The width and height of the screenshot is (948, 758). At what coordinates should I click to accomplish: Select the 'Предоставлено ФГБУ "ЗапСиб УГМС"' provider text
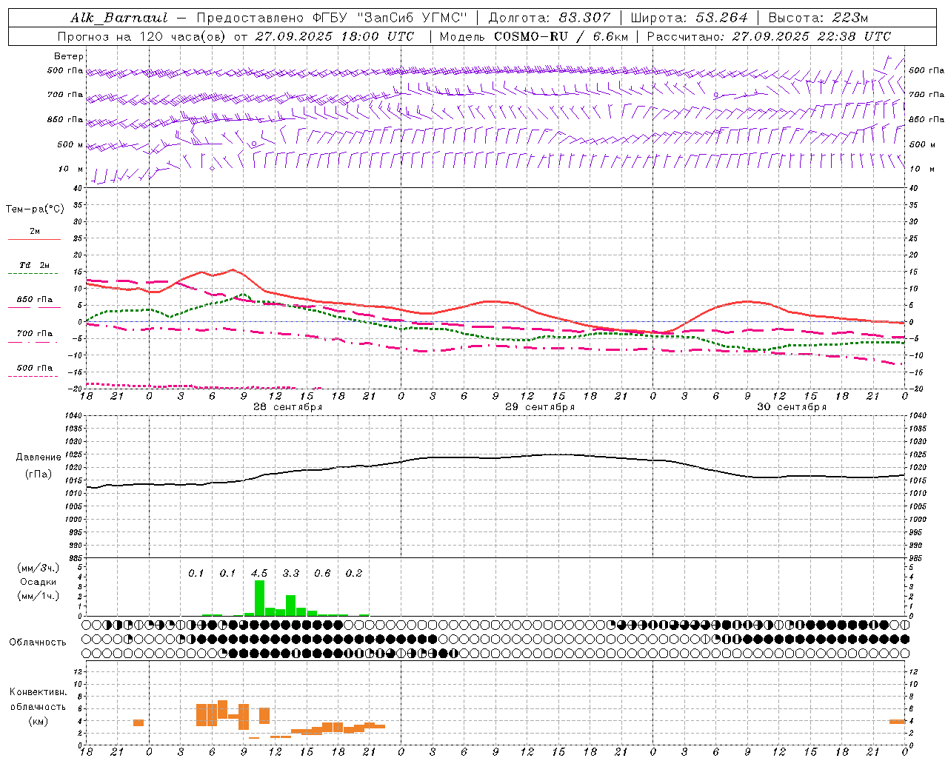333,18
